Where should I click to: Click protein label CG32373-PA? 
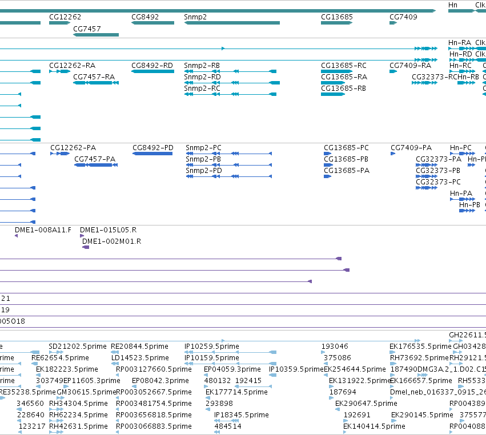[439, 159]
